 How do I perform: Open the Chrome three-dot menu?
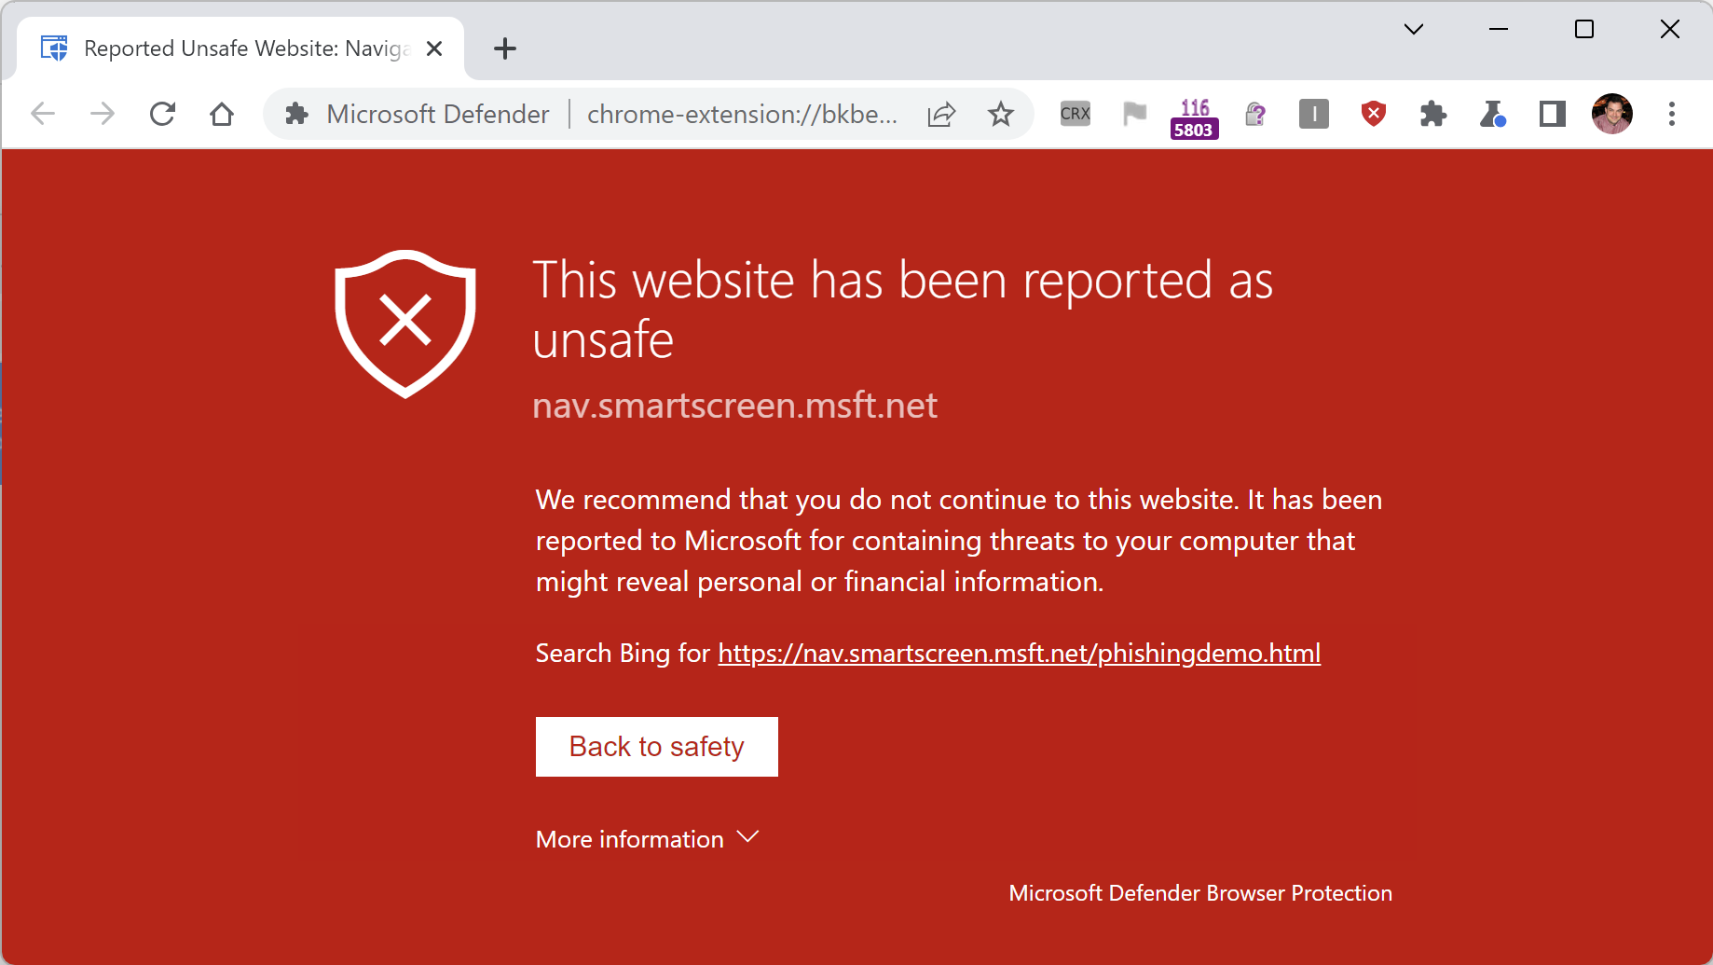1671,114
